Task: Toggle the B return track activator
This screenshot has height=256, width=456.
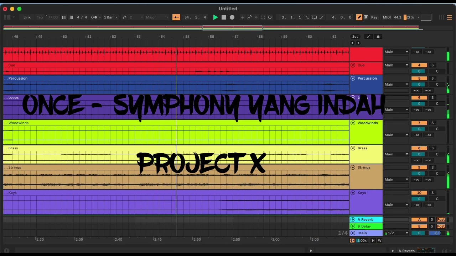Action: (x=419, y=226)
